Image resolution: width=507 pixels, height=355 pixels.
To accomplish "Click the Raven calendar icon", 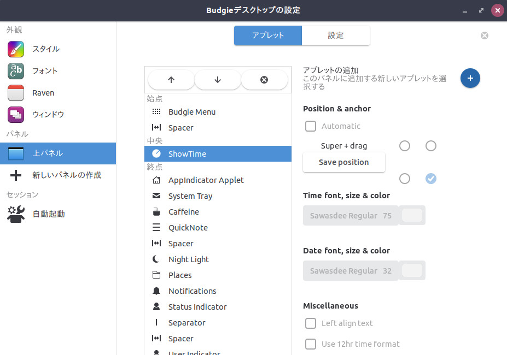I will tap(15, 93).
